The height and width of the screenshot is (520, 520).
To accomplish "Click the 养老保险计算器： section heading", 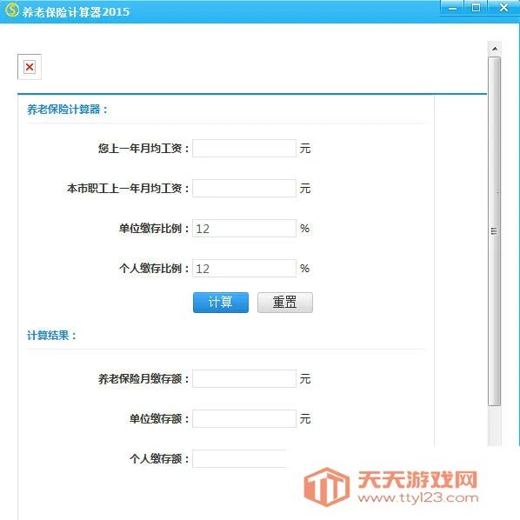I will point(67,109).
